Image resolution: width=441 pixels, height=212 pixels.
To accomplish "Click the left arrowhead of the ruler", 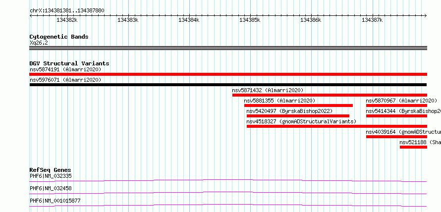I will [x=31, y=16].
